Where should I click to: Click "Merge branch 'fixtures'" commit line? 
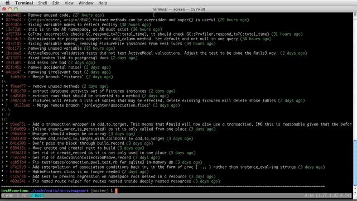click(58, 77)
